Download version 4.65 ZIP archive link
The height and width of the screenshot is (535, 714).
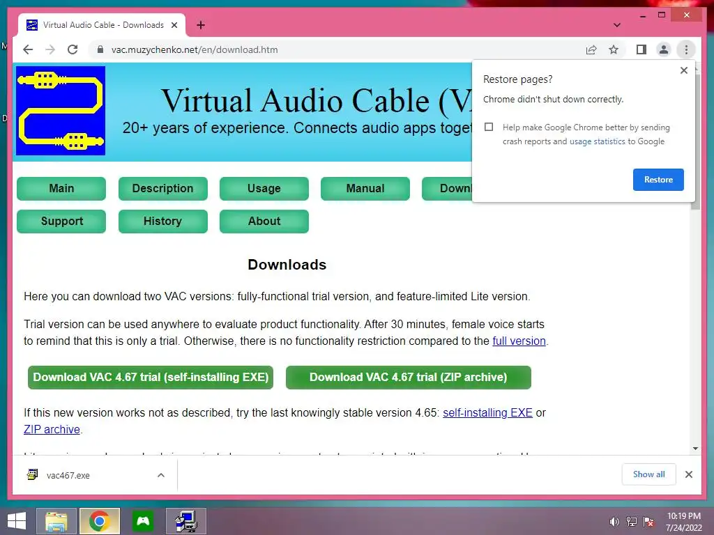[x=52, y=429]
